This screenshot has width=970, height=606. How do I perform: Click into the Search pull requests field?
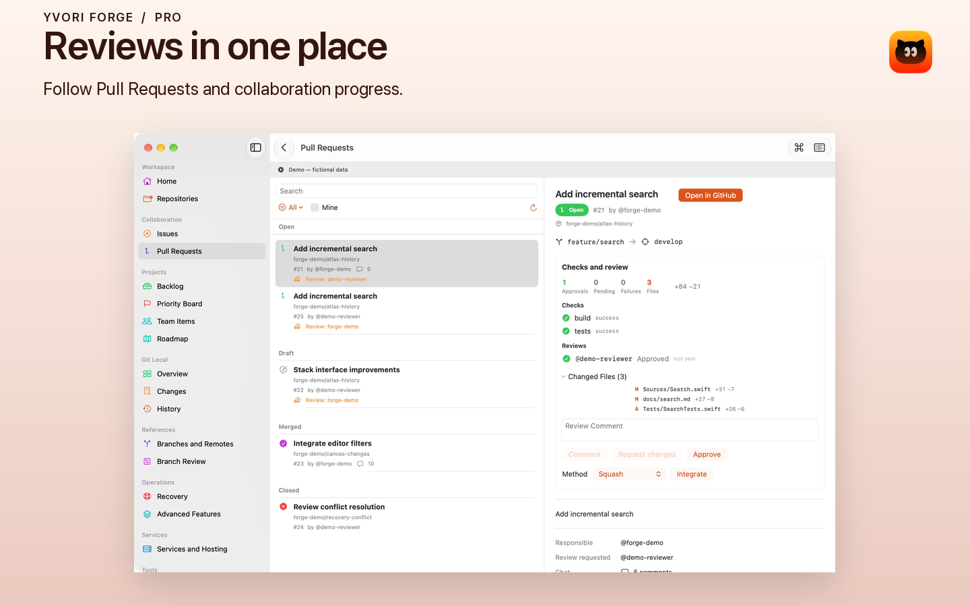[407, 191]
